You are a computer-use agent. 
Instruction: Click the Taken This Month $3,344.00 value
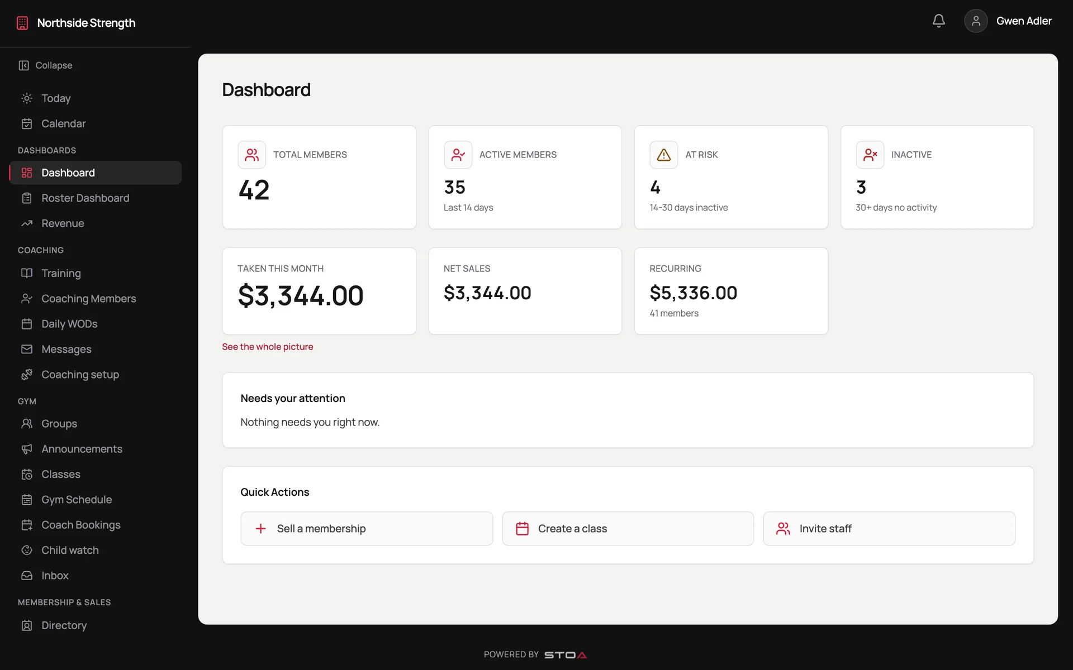[301, 295]
